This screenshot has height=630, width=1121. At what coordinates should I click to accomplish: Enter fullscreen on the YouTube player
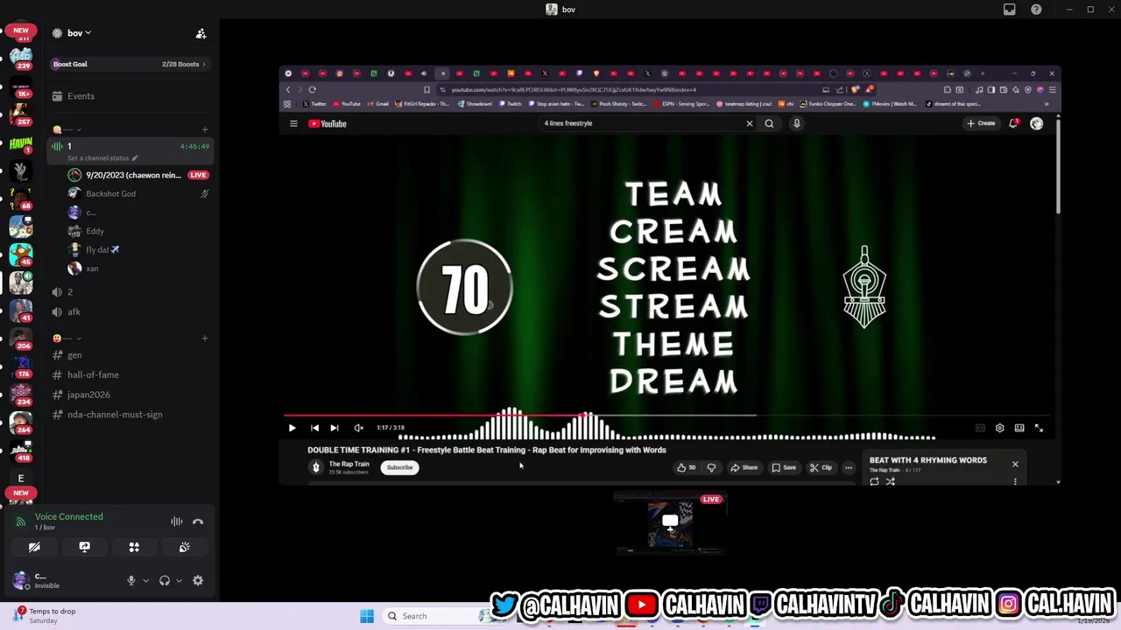(1039, 428)
